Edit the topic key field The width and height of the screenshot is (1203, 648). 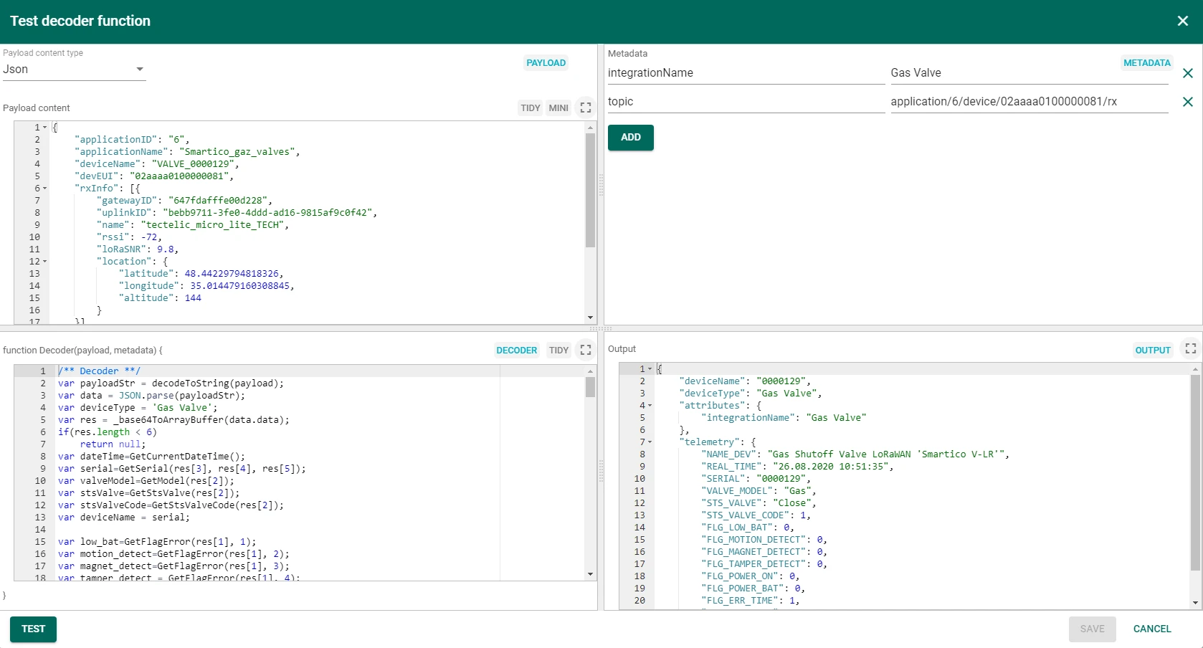(746, 102)
